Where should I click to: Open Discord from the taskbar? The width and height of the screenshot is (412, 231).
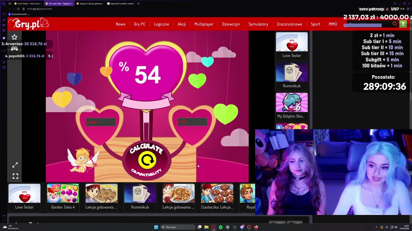pos(242,227)
